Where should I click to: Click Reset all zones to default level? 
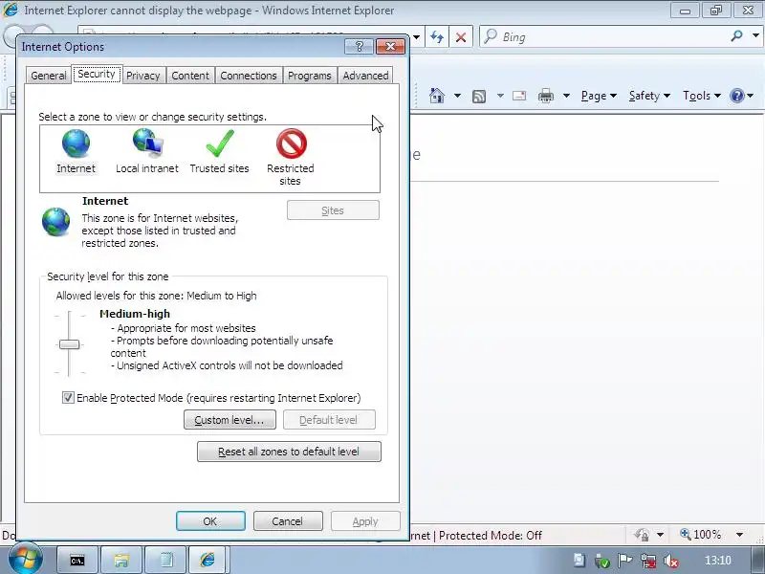pos(289,452)
